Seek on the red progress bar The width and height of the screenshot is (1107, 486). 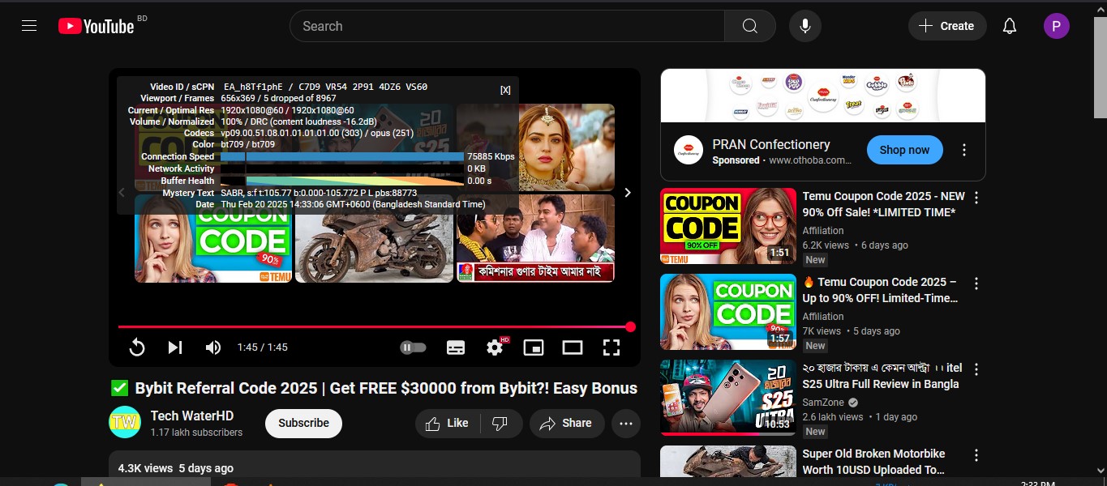[x=375, y=326]
